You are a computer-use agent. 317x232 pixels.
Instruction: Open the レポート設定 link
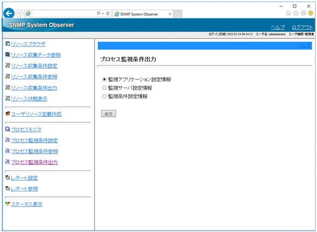point(24,178)
